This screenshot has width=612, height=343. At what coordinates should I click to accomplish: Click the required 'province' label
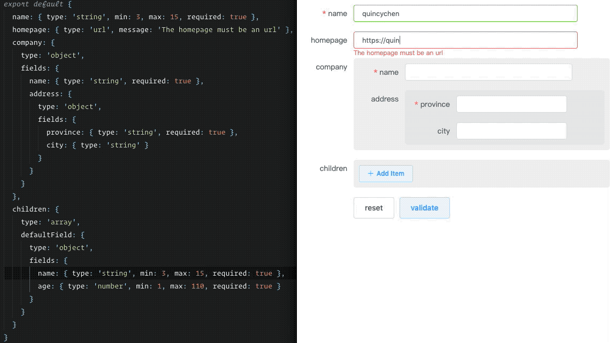click(x=432, y=104)
